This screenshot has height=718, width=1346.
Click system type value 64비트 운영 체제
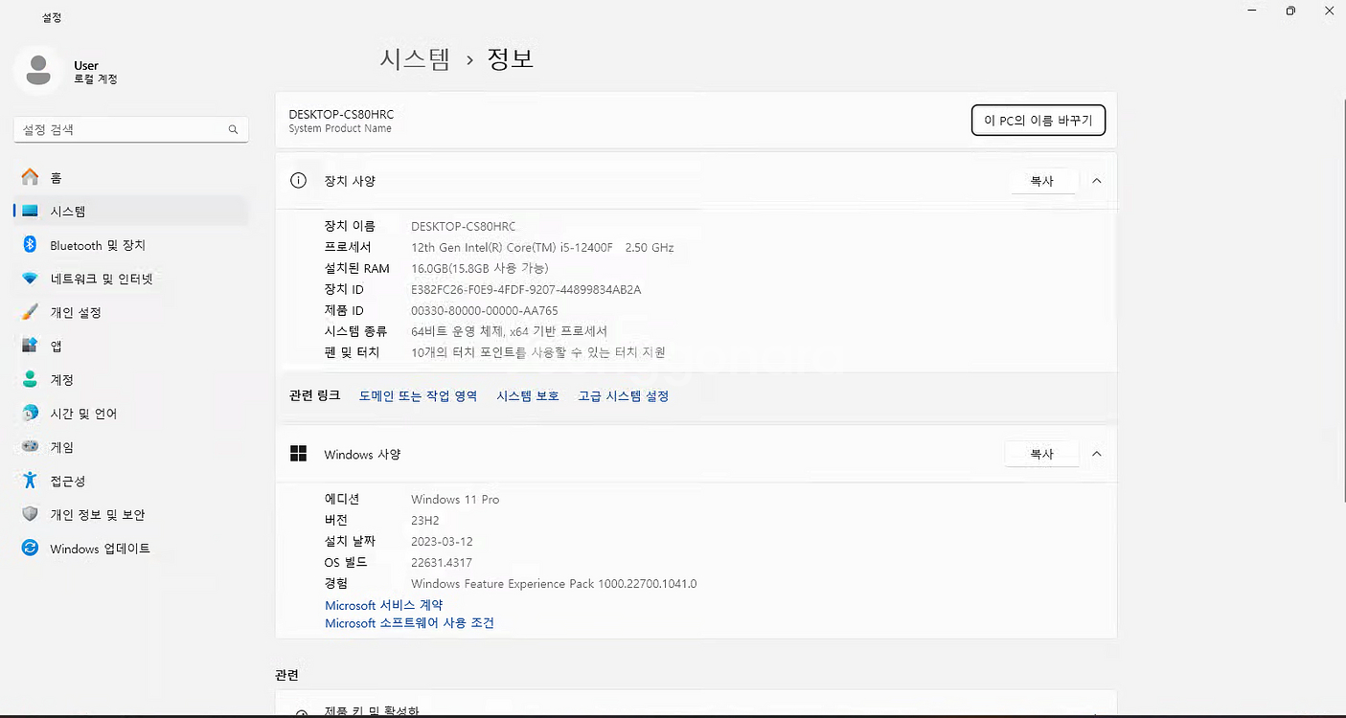point(509,331)
